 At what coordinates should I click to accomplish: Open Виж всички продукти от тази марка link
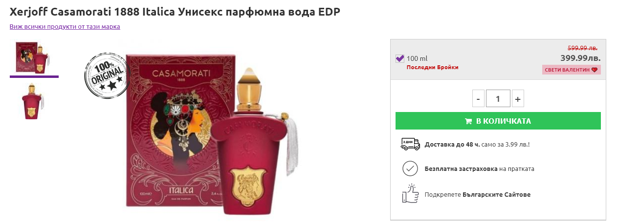coord(65,26)
